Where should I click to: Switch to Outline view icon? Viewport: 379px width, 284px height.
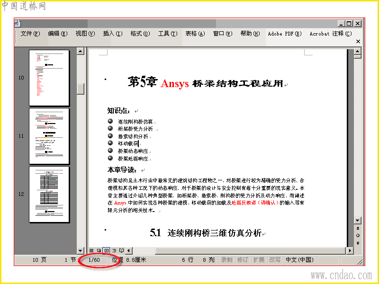pos(114,250)
